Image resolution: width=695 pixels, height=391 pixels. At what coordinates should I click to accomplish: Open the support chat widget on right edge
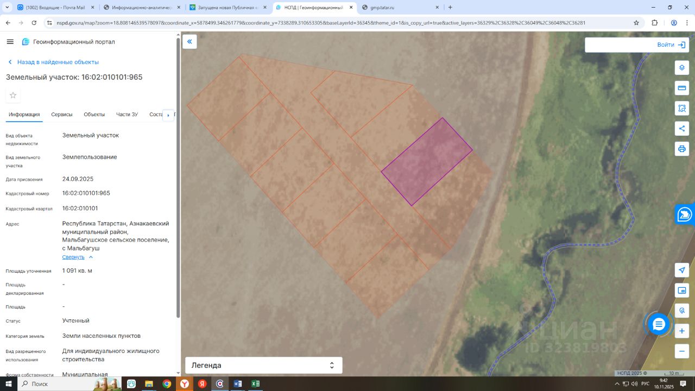(685, 215)
